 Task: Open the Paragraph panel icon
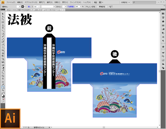163,41
